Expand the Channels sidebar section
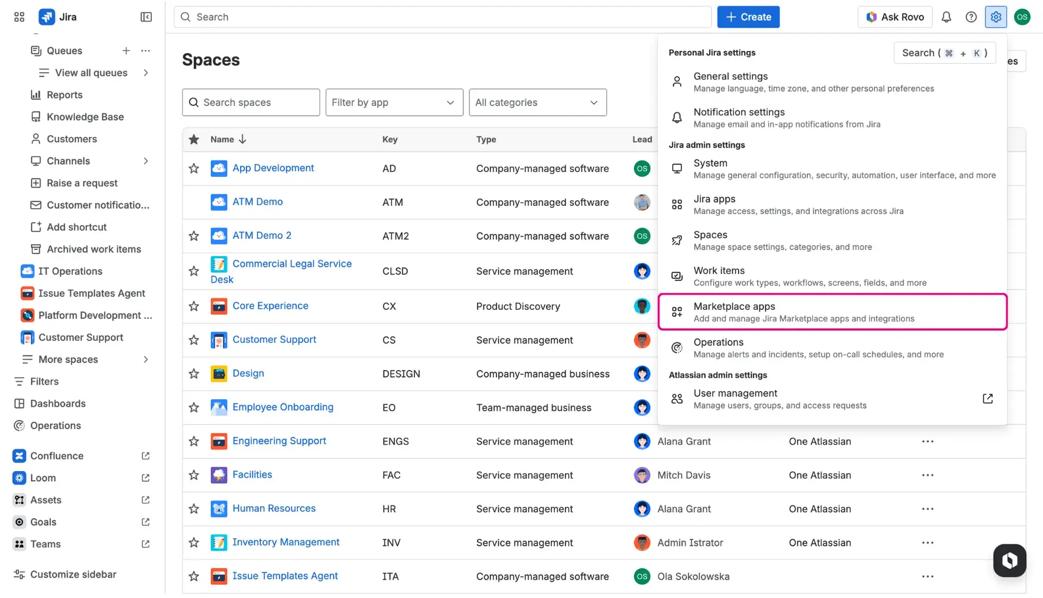 coord(145,161)
